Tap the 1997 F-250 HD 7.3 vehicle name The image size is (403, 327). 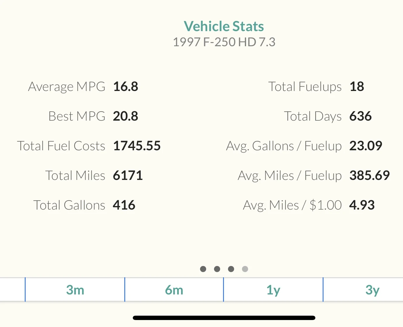pos(224,42)
